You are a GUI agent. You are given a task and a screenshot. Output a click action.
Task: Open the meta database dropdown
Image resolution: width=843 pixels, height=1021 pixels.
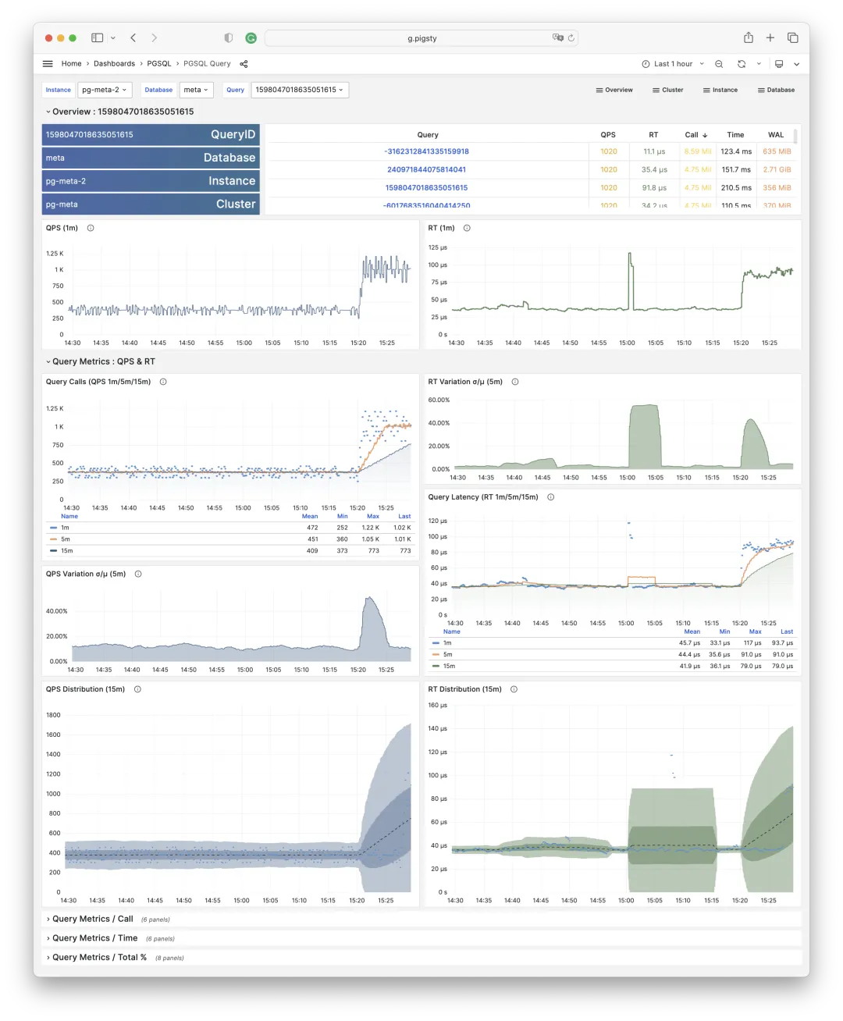pyautogui.click(x=196, y=89)
